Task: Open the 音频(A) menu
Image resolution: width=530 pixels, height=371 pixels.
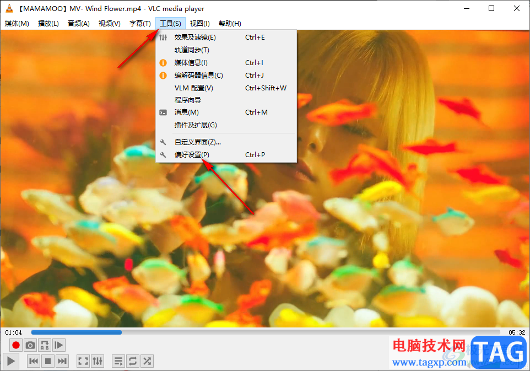Action: tap(79, 23)
